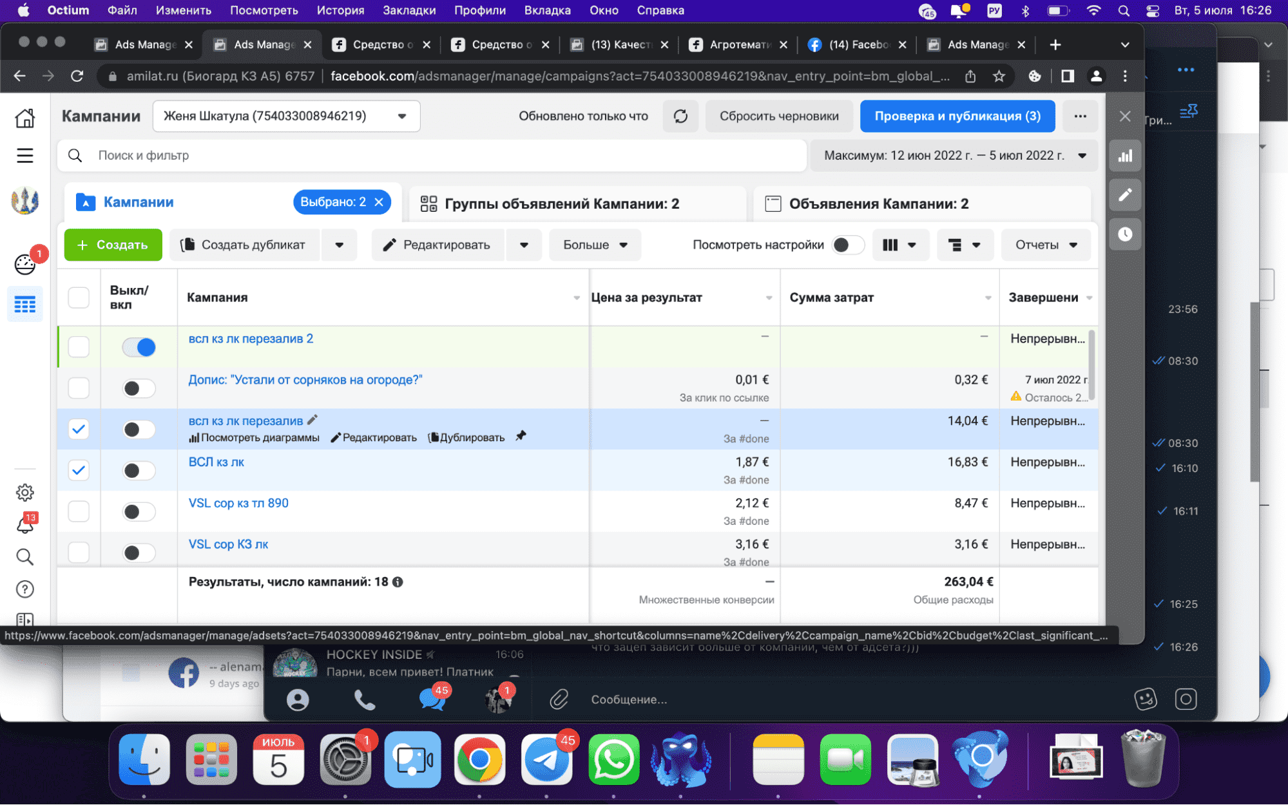
Task: Expand the Редактировать arrow dropdown
Action: [x=524, y=245]
